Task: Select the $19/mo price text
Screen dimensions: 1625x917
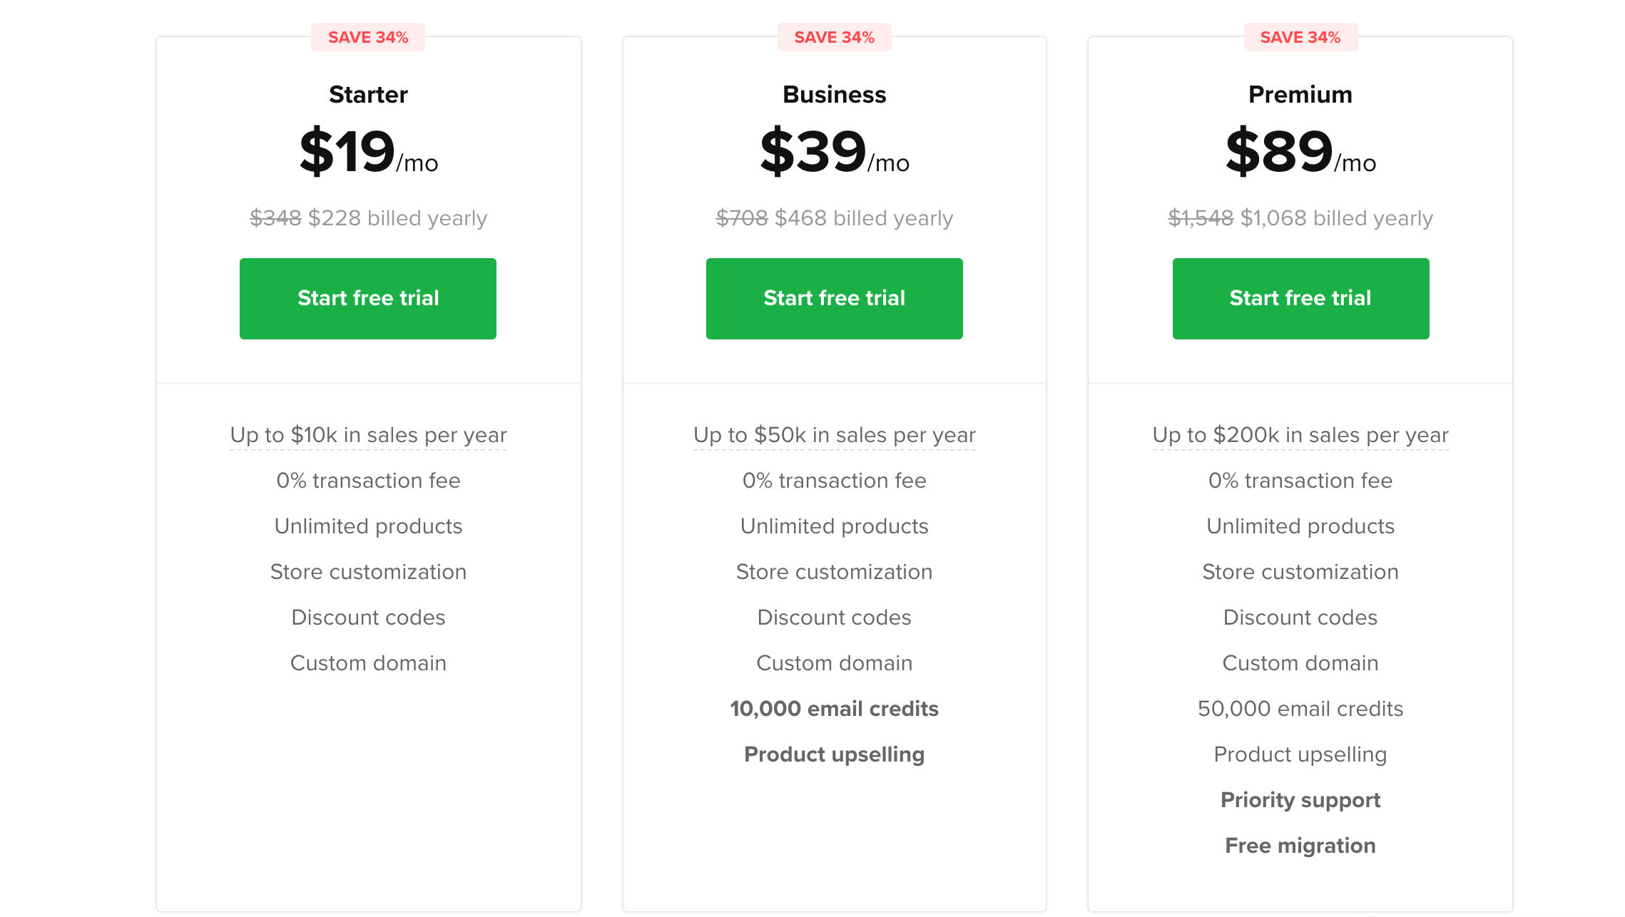Action: (x=368, y=151)
